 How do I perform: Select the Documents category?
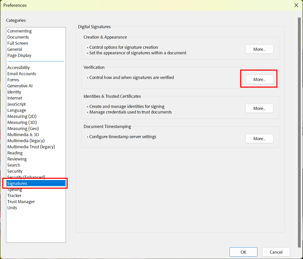[18, 37]
